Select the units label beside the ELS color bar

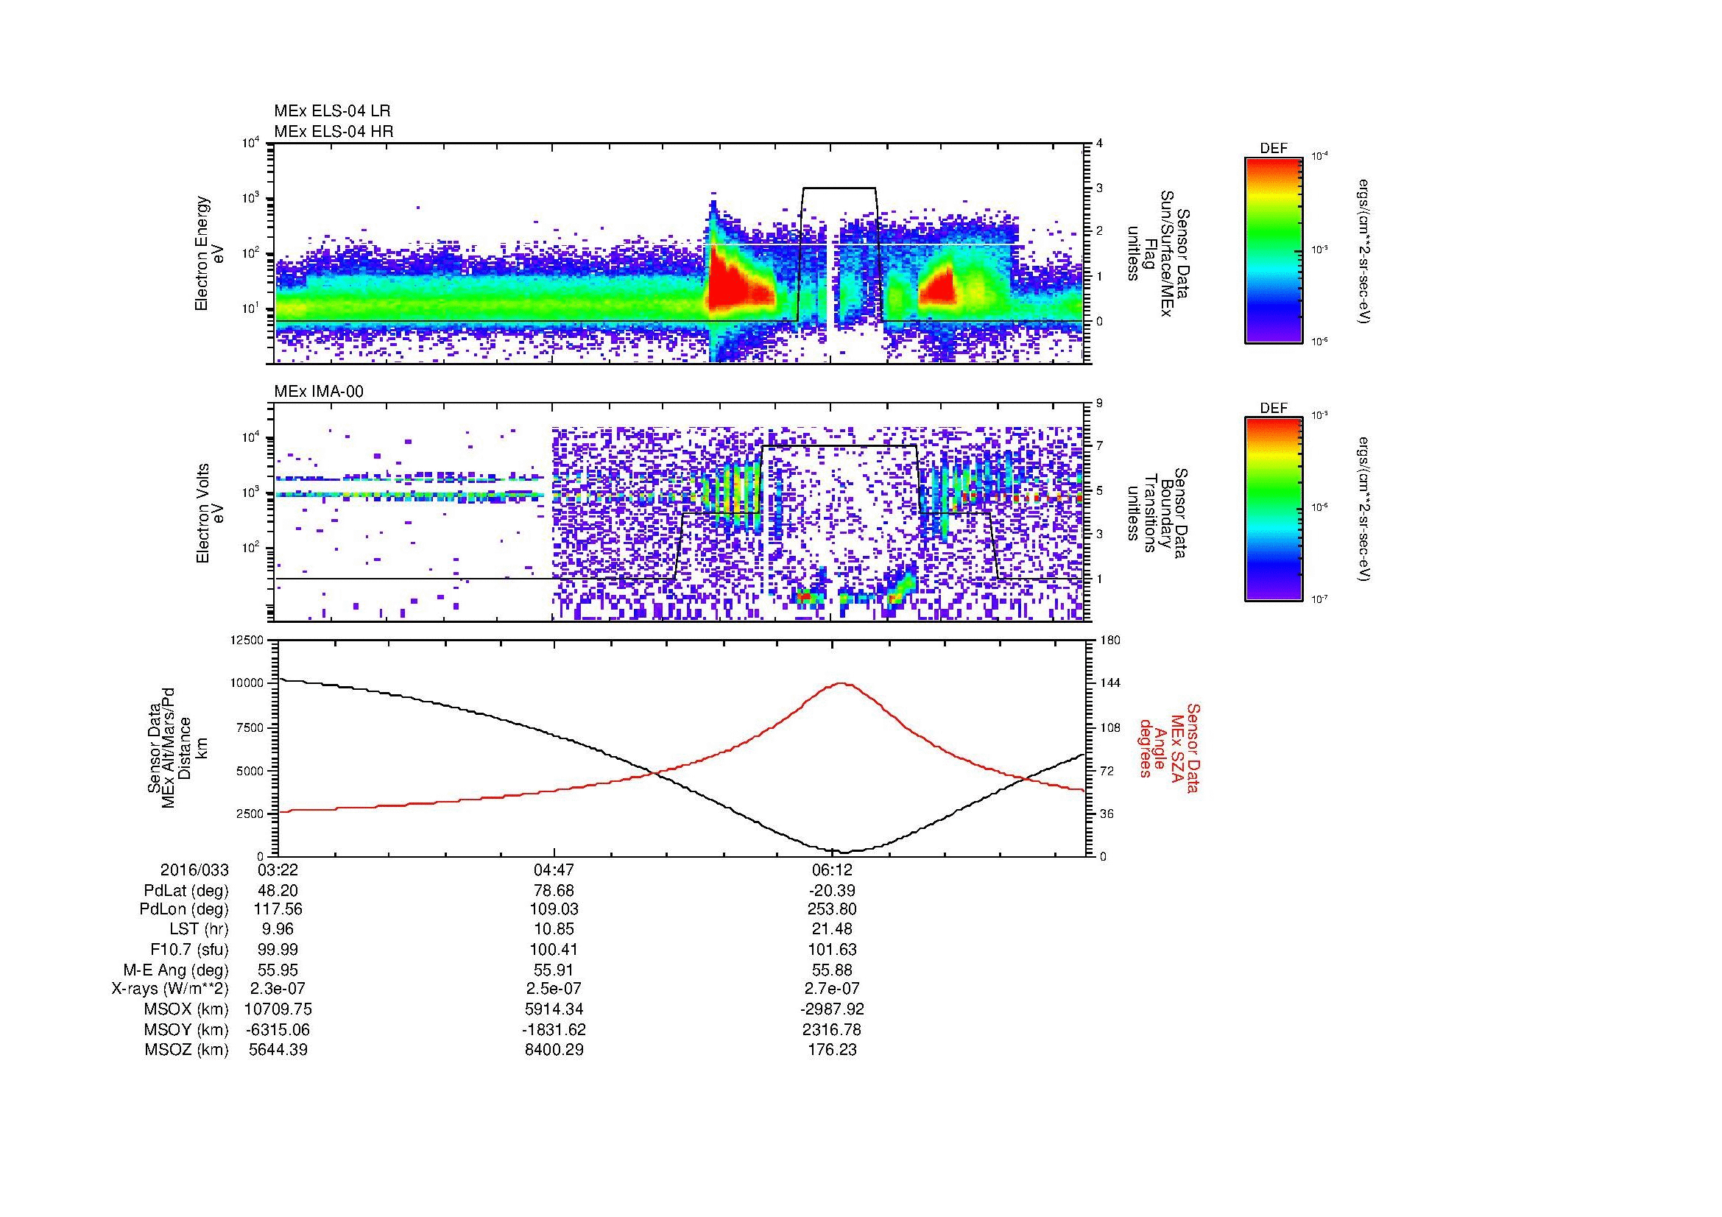coord(1365,250)
